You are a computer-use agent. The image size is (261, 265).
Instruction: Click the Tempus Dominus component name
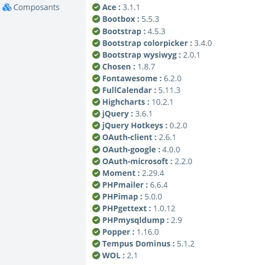tap(136, 244)
